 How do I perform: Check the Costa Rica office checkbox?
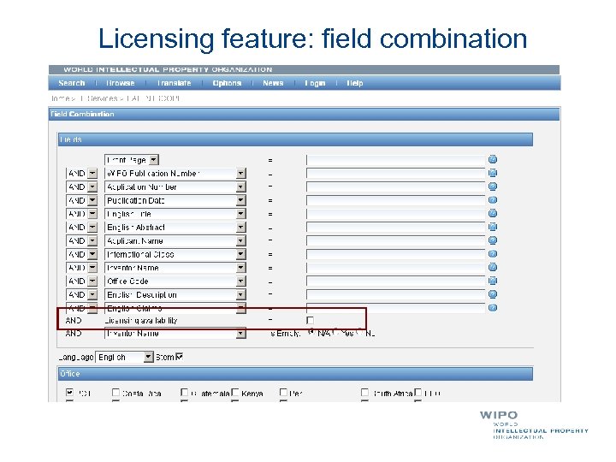point(115,393)
